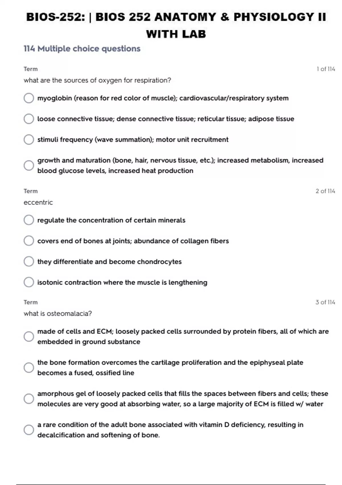Select 'isotonic contraction where the muscle is lengthening'
The height and width of the screenshot is (485, 342).
(x=29, y=282)
